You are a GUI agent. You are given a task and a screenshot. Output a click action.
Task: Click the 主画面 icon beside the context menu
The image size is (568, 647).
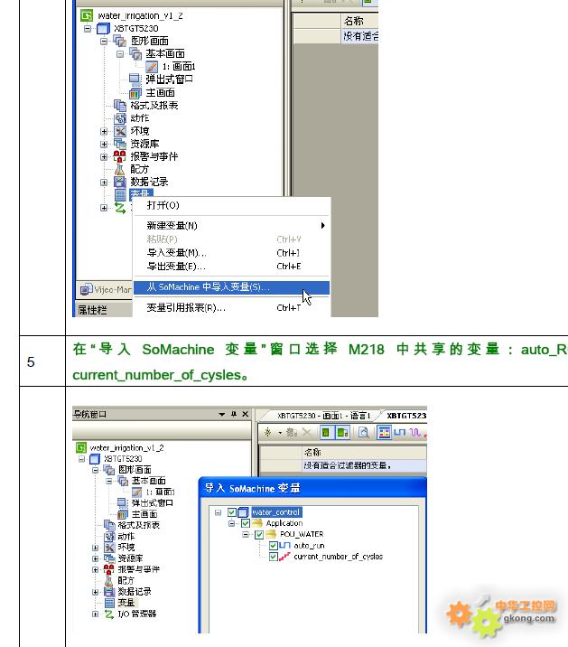[x=135, y=93]
